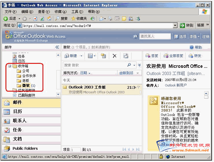Forward the message with 转发
This screenshot has width=214, height=162.
click(x=195, y=56)
